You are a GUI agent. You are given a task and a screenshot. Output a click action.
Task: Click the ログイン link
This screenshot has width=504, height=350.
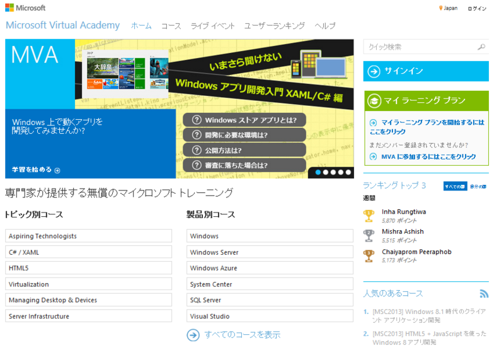478,8
